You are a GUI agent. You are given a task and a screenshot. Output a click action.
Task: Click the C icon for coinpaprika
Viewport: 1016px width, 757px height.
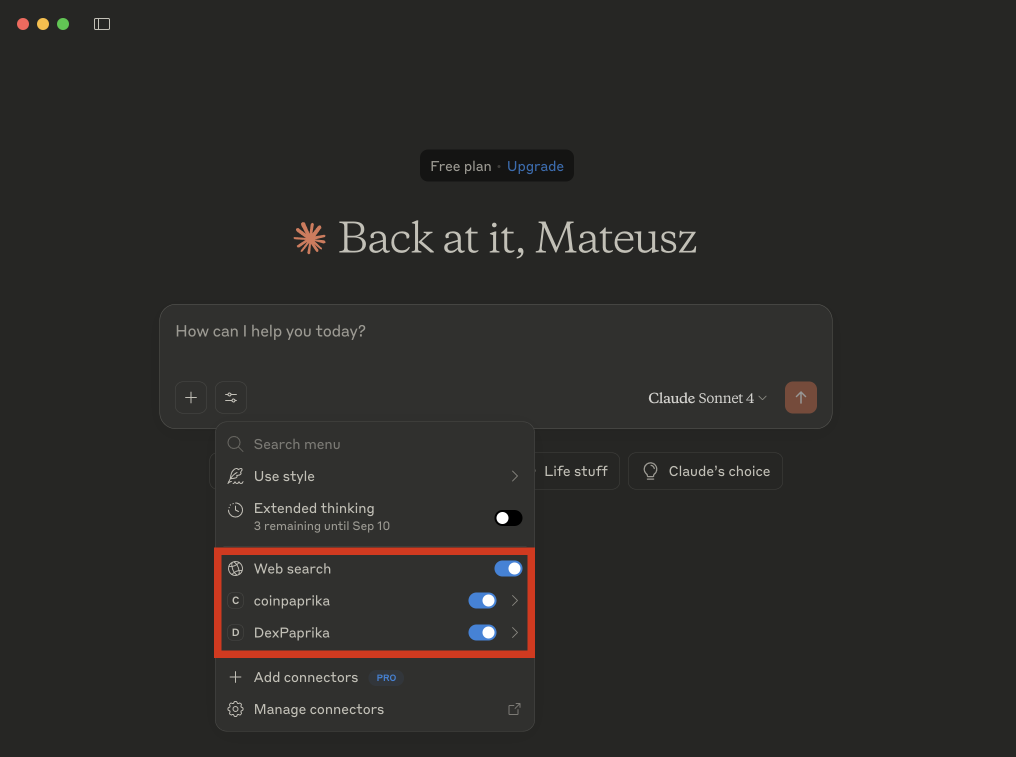[235, 600]
